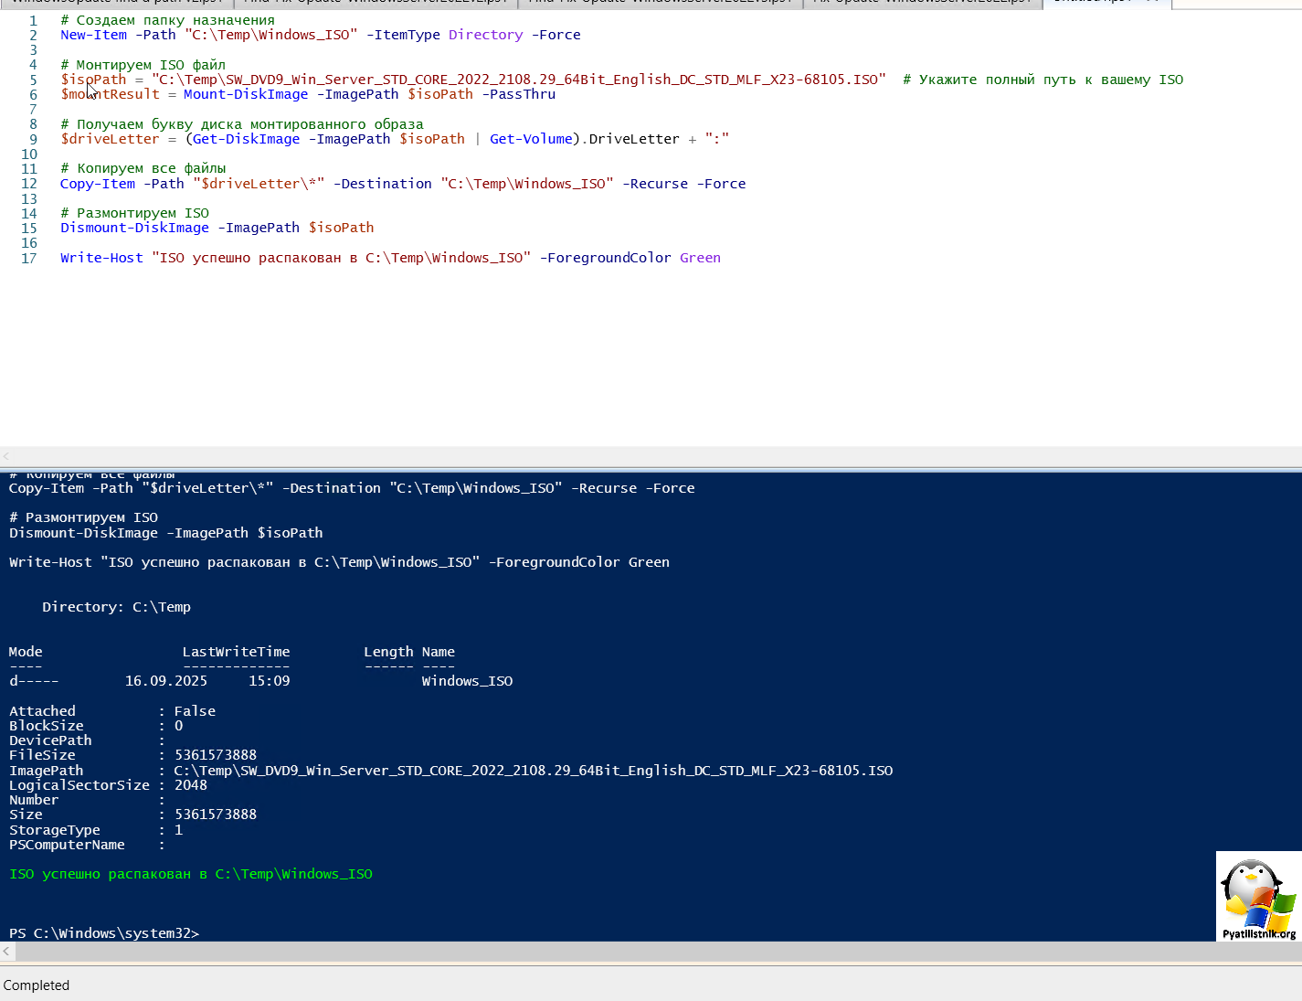The height and width of the screenshot is (1001, 1302).
Task: Click line number 17 in the gutter
Action: 29,259
